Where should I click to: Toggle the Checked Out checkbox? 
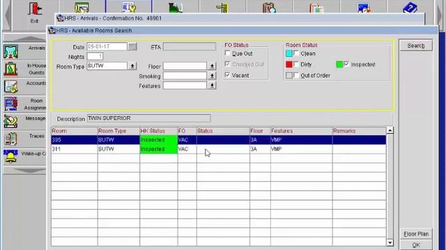(227, 64)
